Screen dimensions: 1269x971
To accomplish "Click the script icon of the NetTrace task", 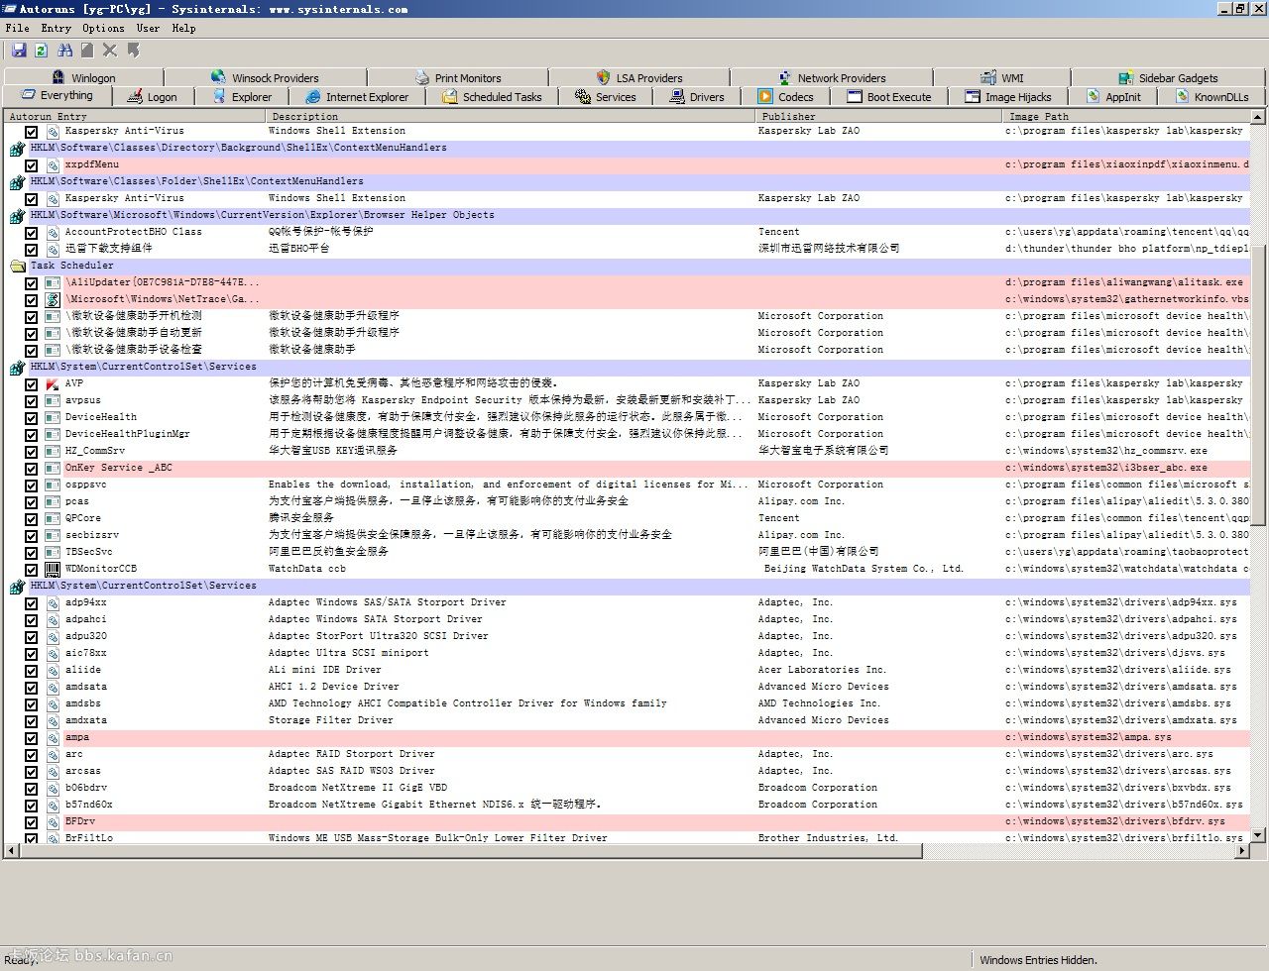I will tap(53, 299).
